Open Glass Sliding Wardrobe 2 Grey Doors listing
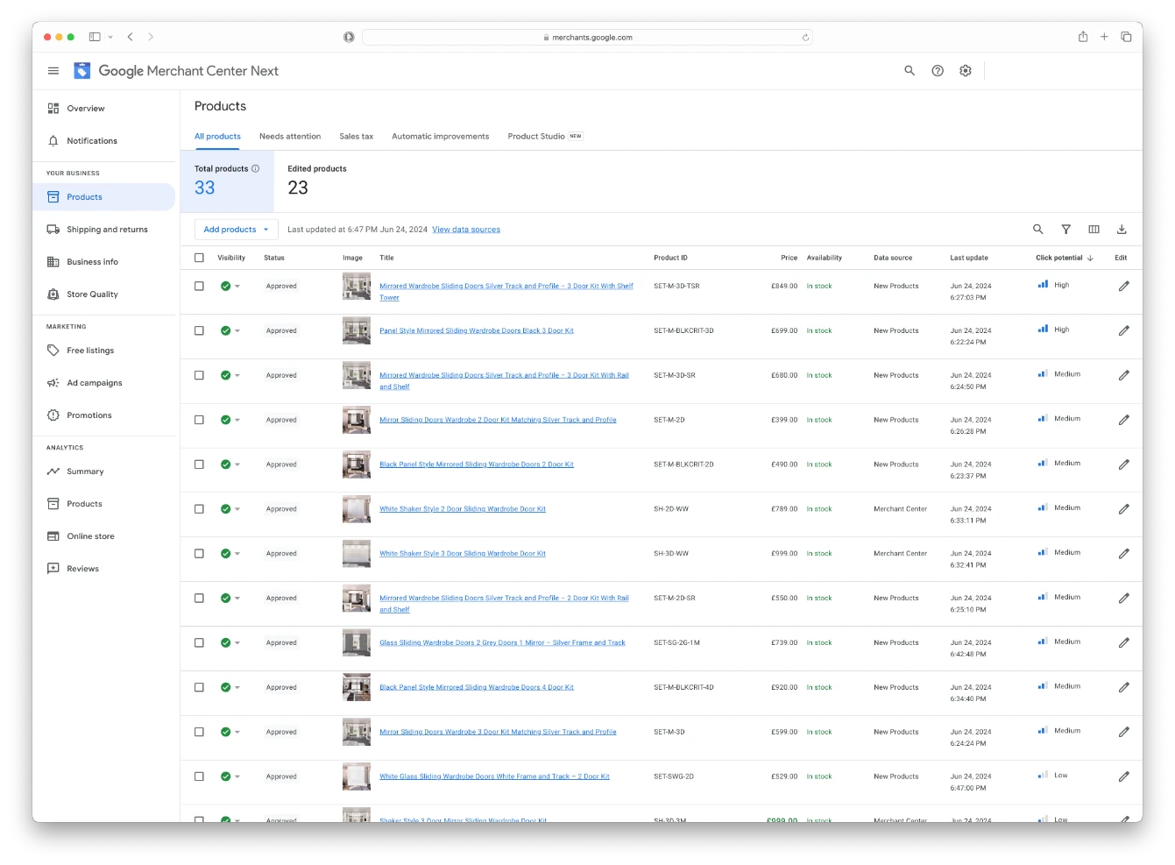The image size is (1175, 865). 502,643
